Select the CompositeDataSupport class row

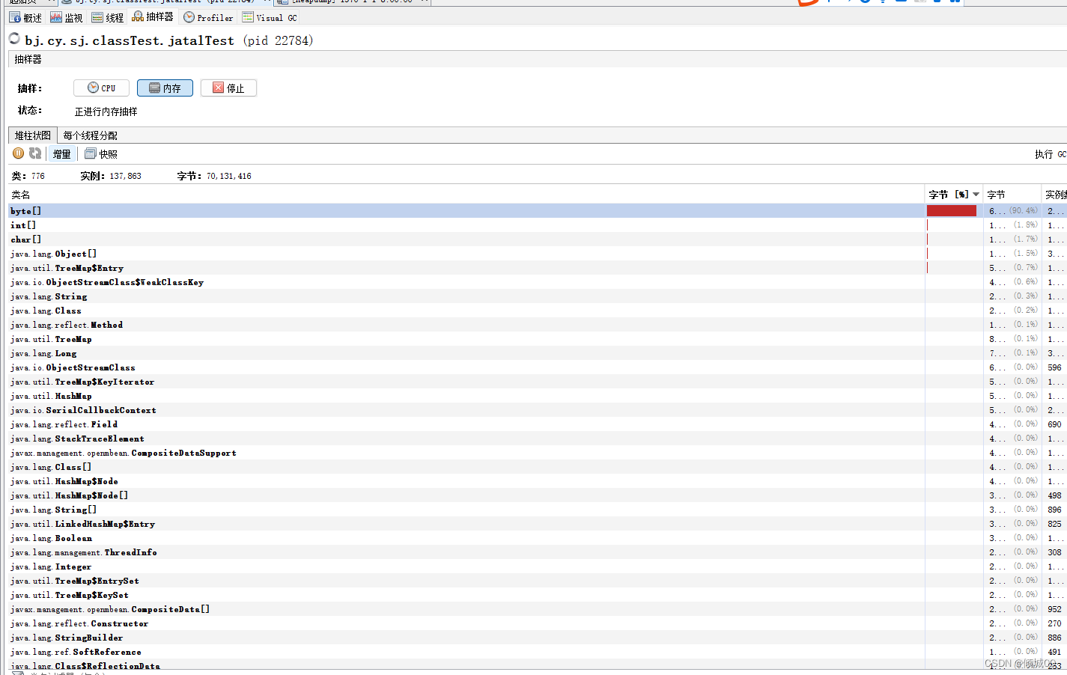[x=538, y=453]
